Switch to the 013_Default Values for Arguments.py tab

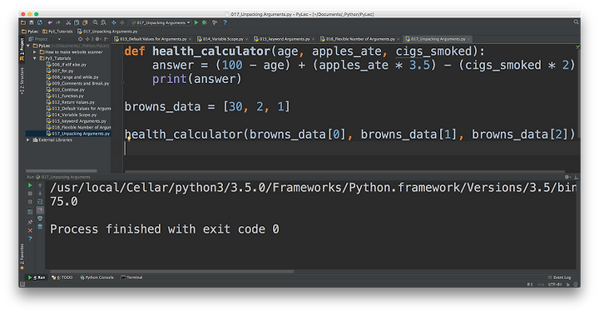[153, 39]
